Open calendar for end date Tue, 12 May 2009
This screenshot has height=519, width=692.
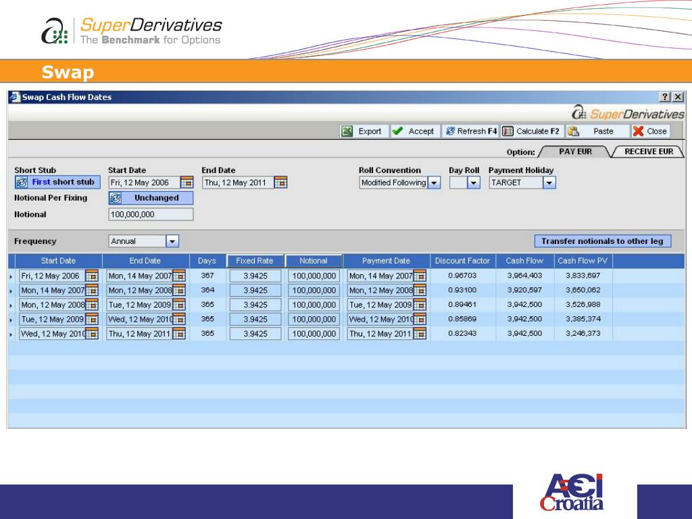pyautogui.click(x=178, y=305)
